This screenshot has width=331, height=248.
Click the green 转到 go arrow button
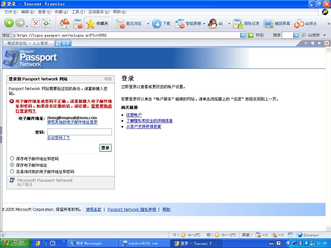pos(251,35)
